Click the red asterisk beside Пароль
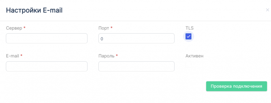The width and height of the screenshot is (271, 103). point(117,55)
